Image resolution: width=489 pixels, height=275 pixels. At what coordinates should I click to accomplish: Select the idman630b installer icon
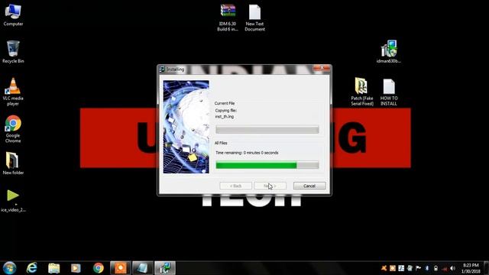[389, 52]
